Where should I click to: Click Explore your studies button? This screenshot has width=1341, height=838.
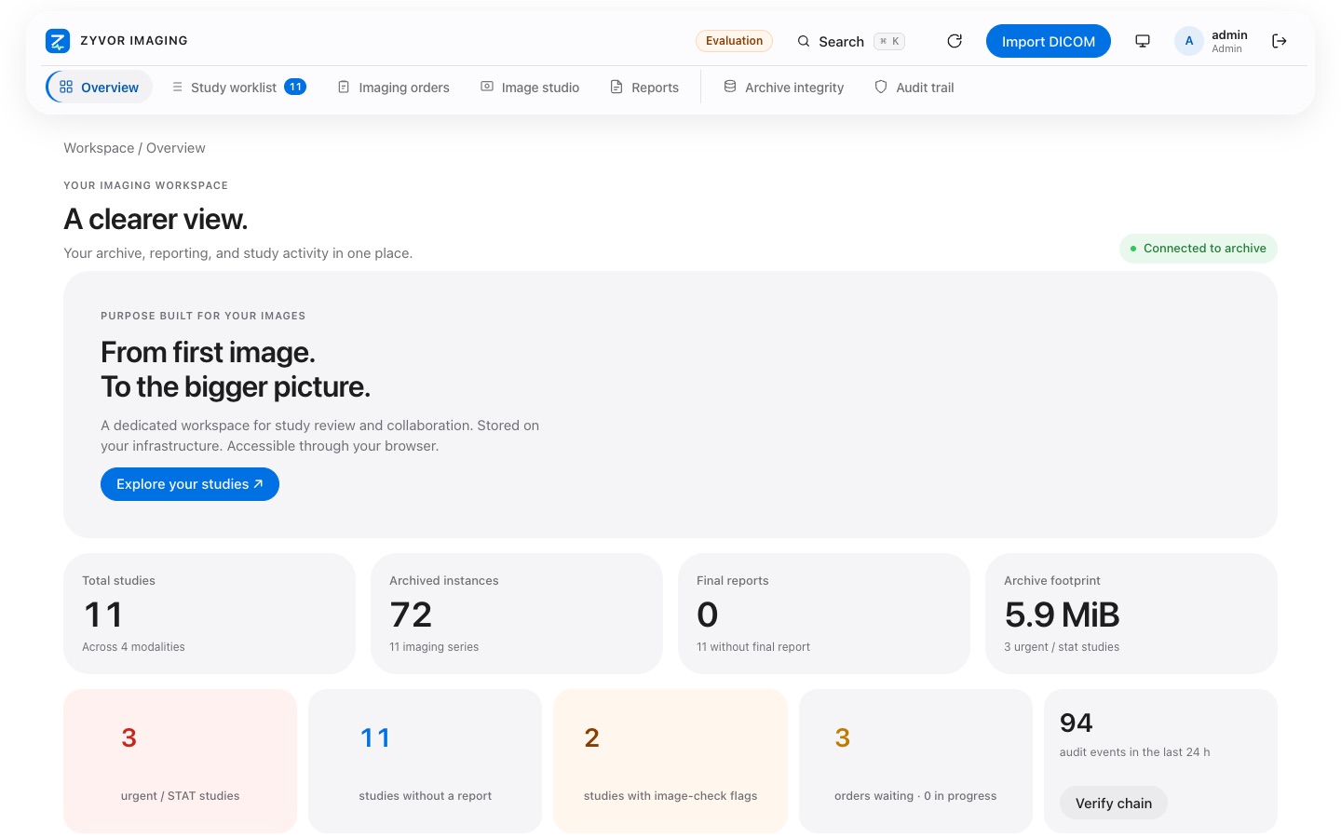pyautogui.click(x=190, y=484)
